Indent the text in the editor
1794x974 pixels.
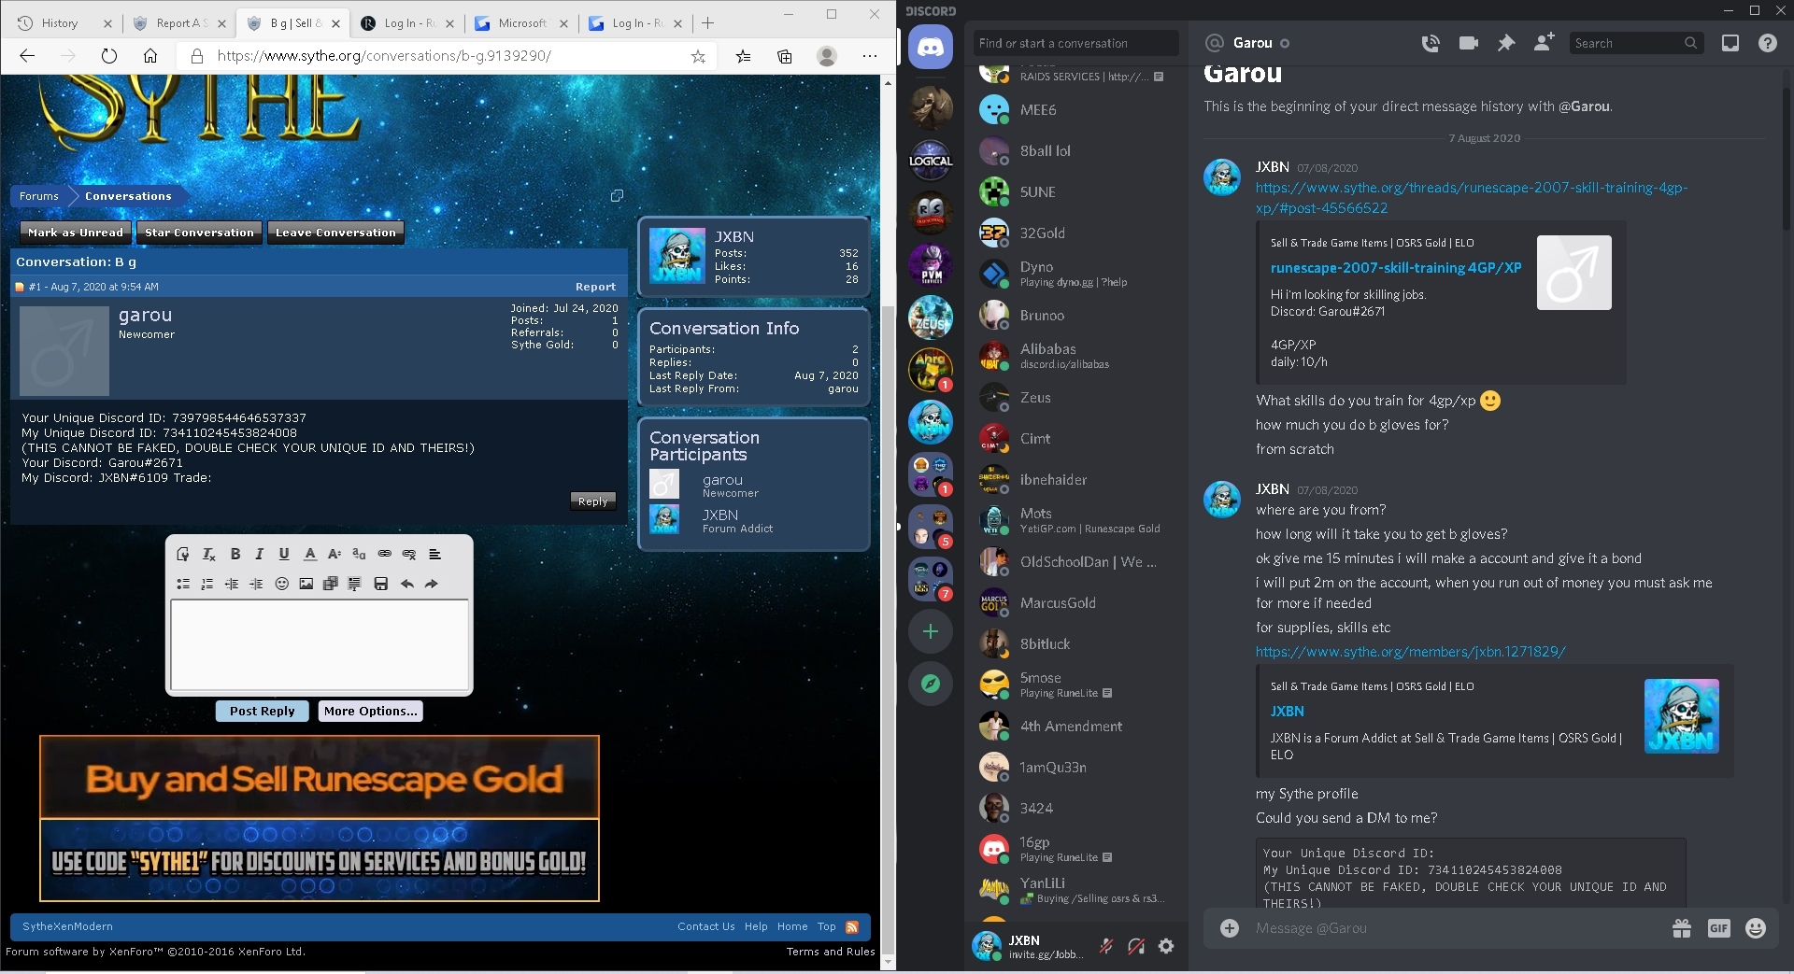click(256, 584)
